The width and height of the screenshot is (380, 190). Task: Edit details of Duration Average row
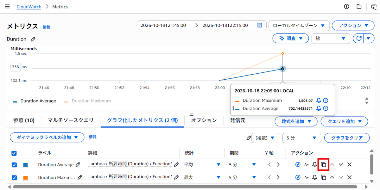coord(176,164)
